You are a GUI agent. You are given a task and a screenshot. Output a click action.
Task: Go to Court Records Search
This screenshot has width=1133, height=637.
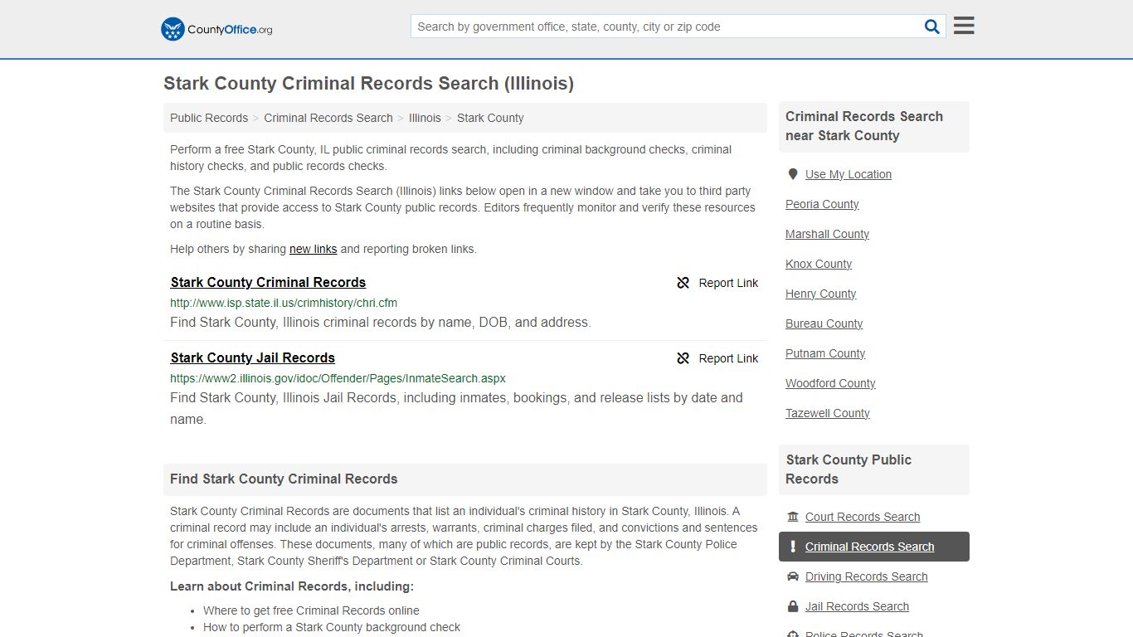tap(863, 517)
